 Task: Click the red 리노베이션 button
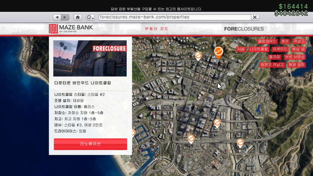90,144
